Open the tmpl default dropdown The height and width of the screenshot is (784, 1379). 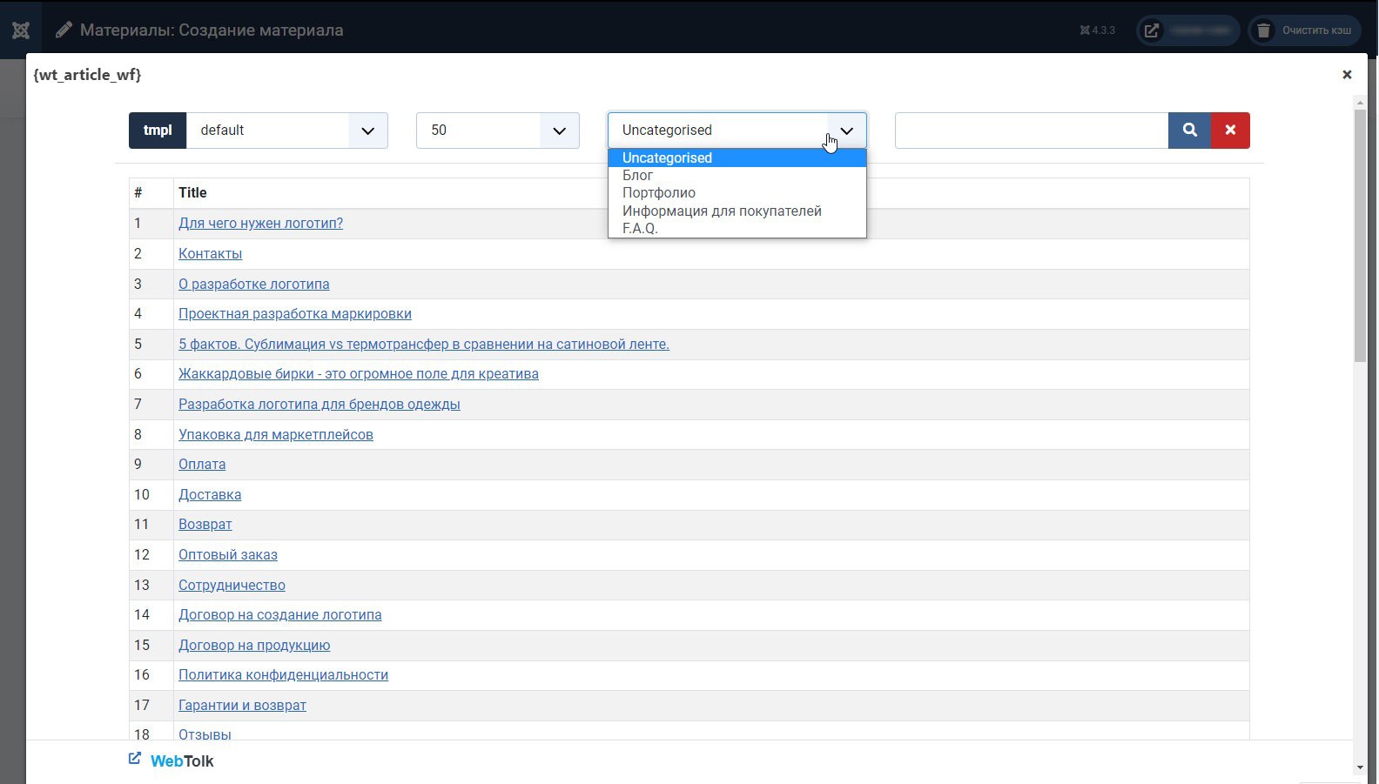(x=286, y=131)
